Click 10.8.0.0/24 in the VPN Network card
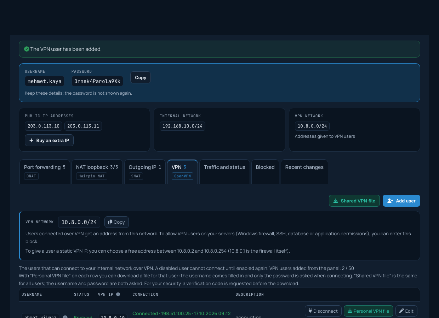 point(312,126)
